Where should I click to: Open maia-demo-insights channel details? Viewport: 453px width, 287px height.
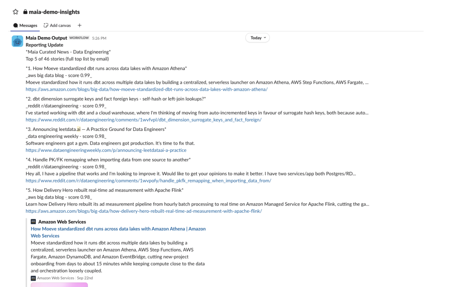pos(54,12)
